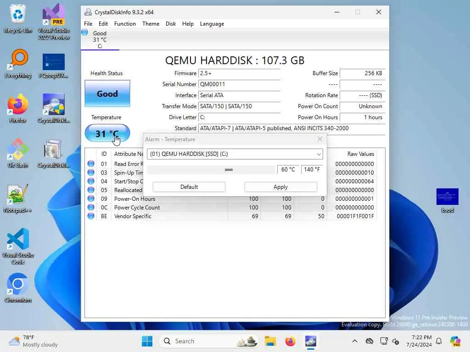
Task: Click the temperature alarm slider handle
Action: tap(229, 170)
